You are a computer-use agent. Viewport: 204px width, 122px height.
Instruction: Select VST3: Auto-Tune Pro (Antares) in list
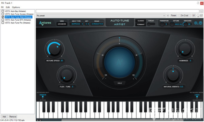tap(18, 23)
